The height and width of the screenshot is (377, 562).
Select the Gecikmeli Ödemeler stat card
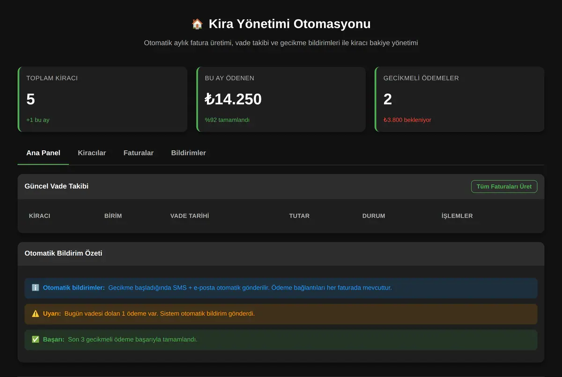pos(459,99)
